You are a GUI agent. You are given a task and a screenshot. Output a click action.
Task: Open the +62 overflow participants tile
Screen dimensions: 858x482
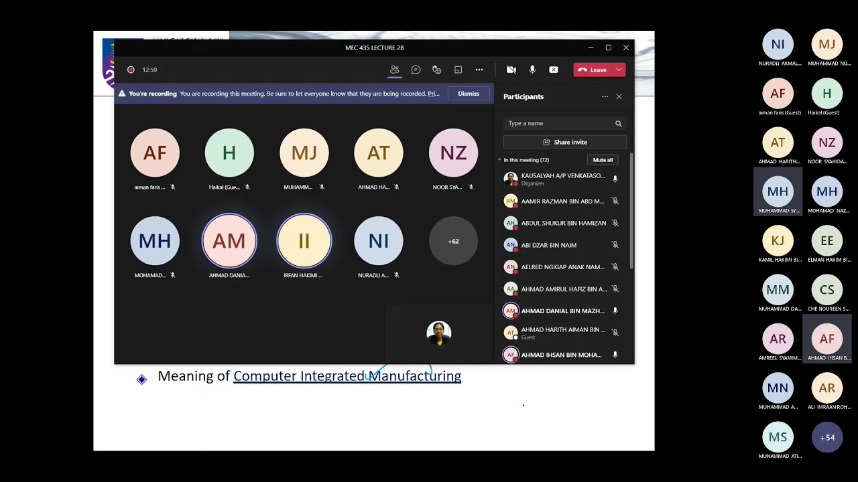(453, 241)
